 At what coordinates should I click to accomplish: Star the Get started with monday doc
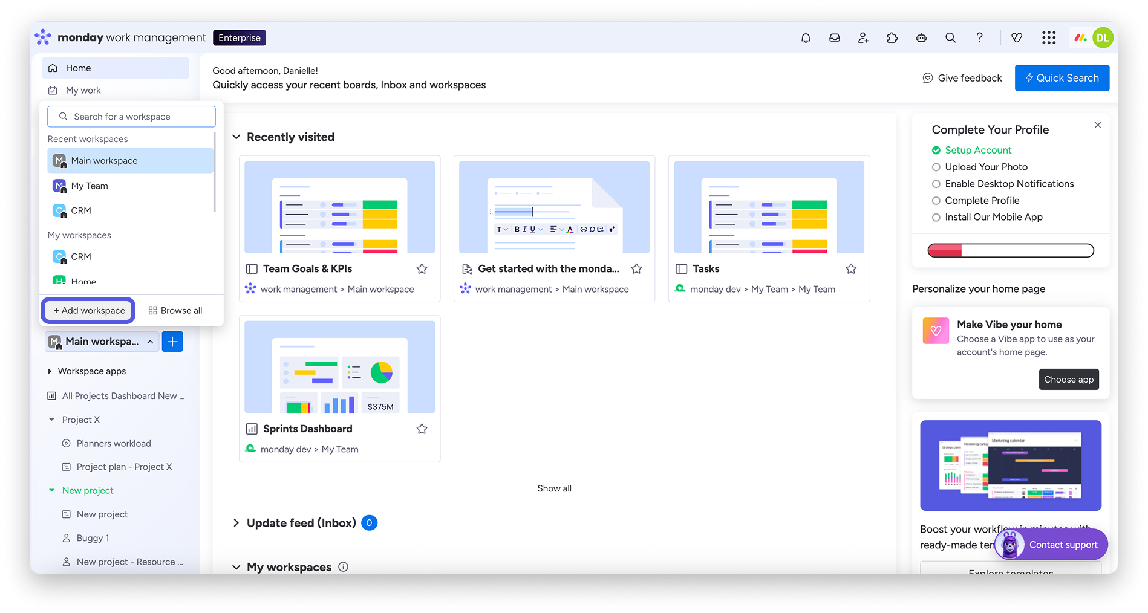pyautogui.click(x=636, y=269)
